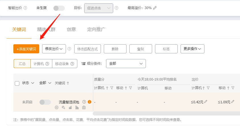Switch to the 定向推广 tab
The height and width of the screenshot is (128, 240).
[96, 30]
